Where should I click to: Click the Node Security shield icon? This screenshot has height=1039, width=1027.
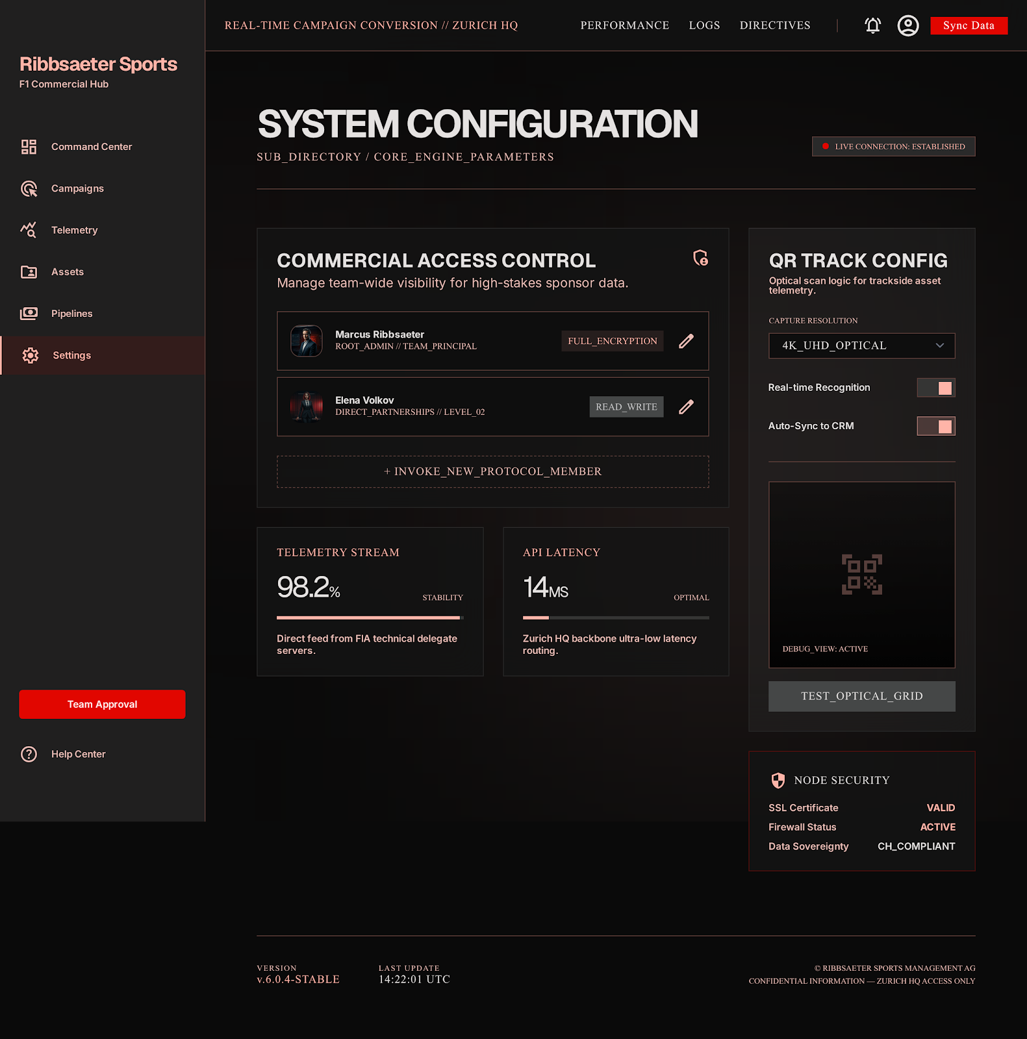pyautogui.click(x=778, y=781)
